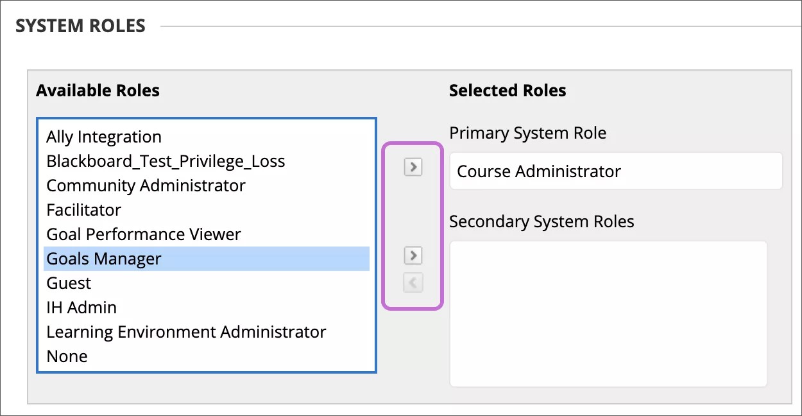Viewport: 802px width, 416px height.
Task: Click the top right-arrow to set primary role
Action: tap(413, 167)
